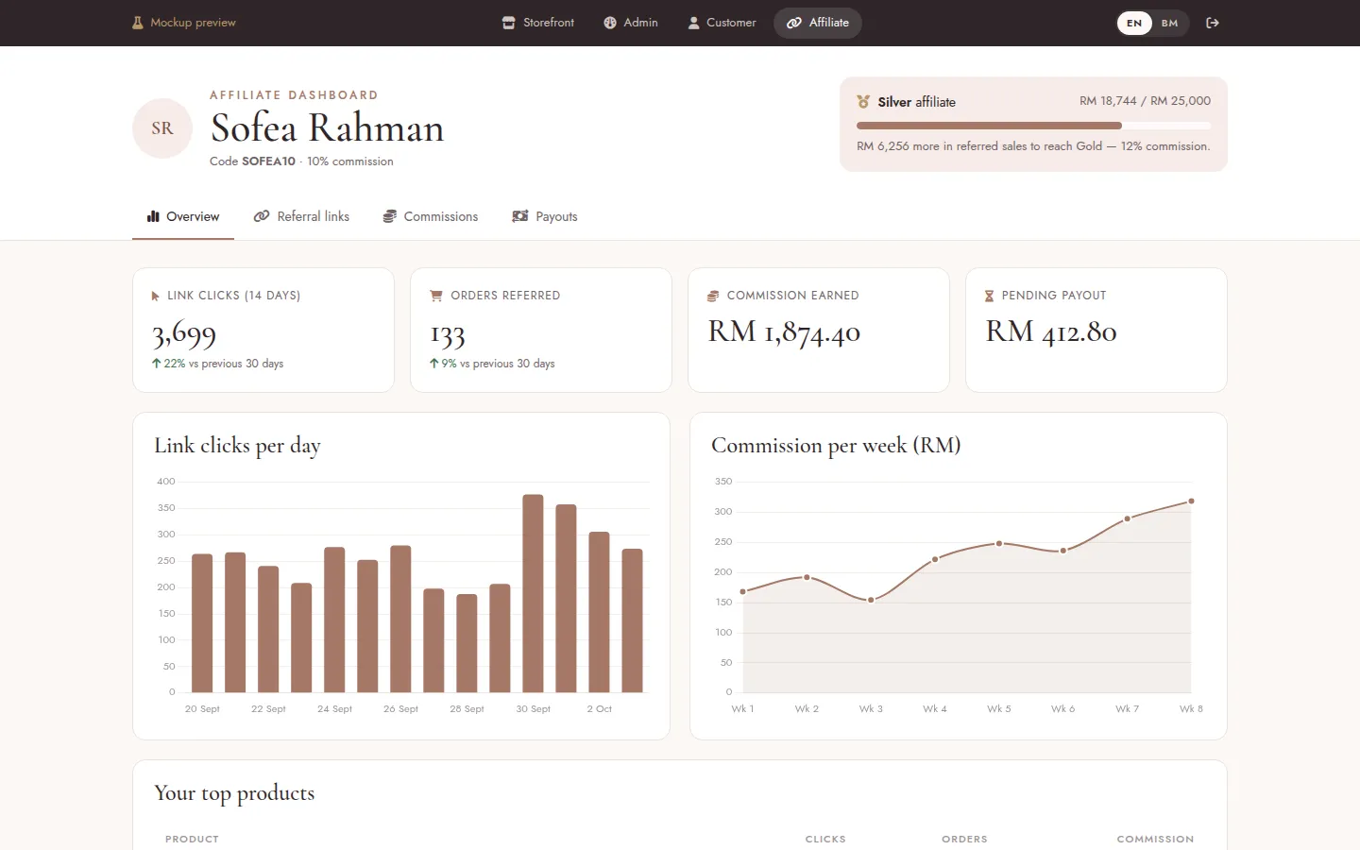Screen dimensions: 1360x850
Task: Click the COMMISSION column header
Action: pos(1155,839)
